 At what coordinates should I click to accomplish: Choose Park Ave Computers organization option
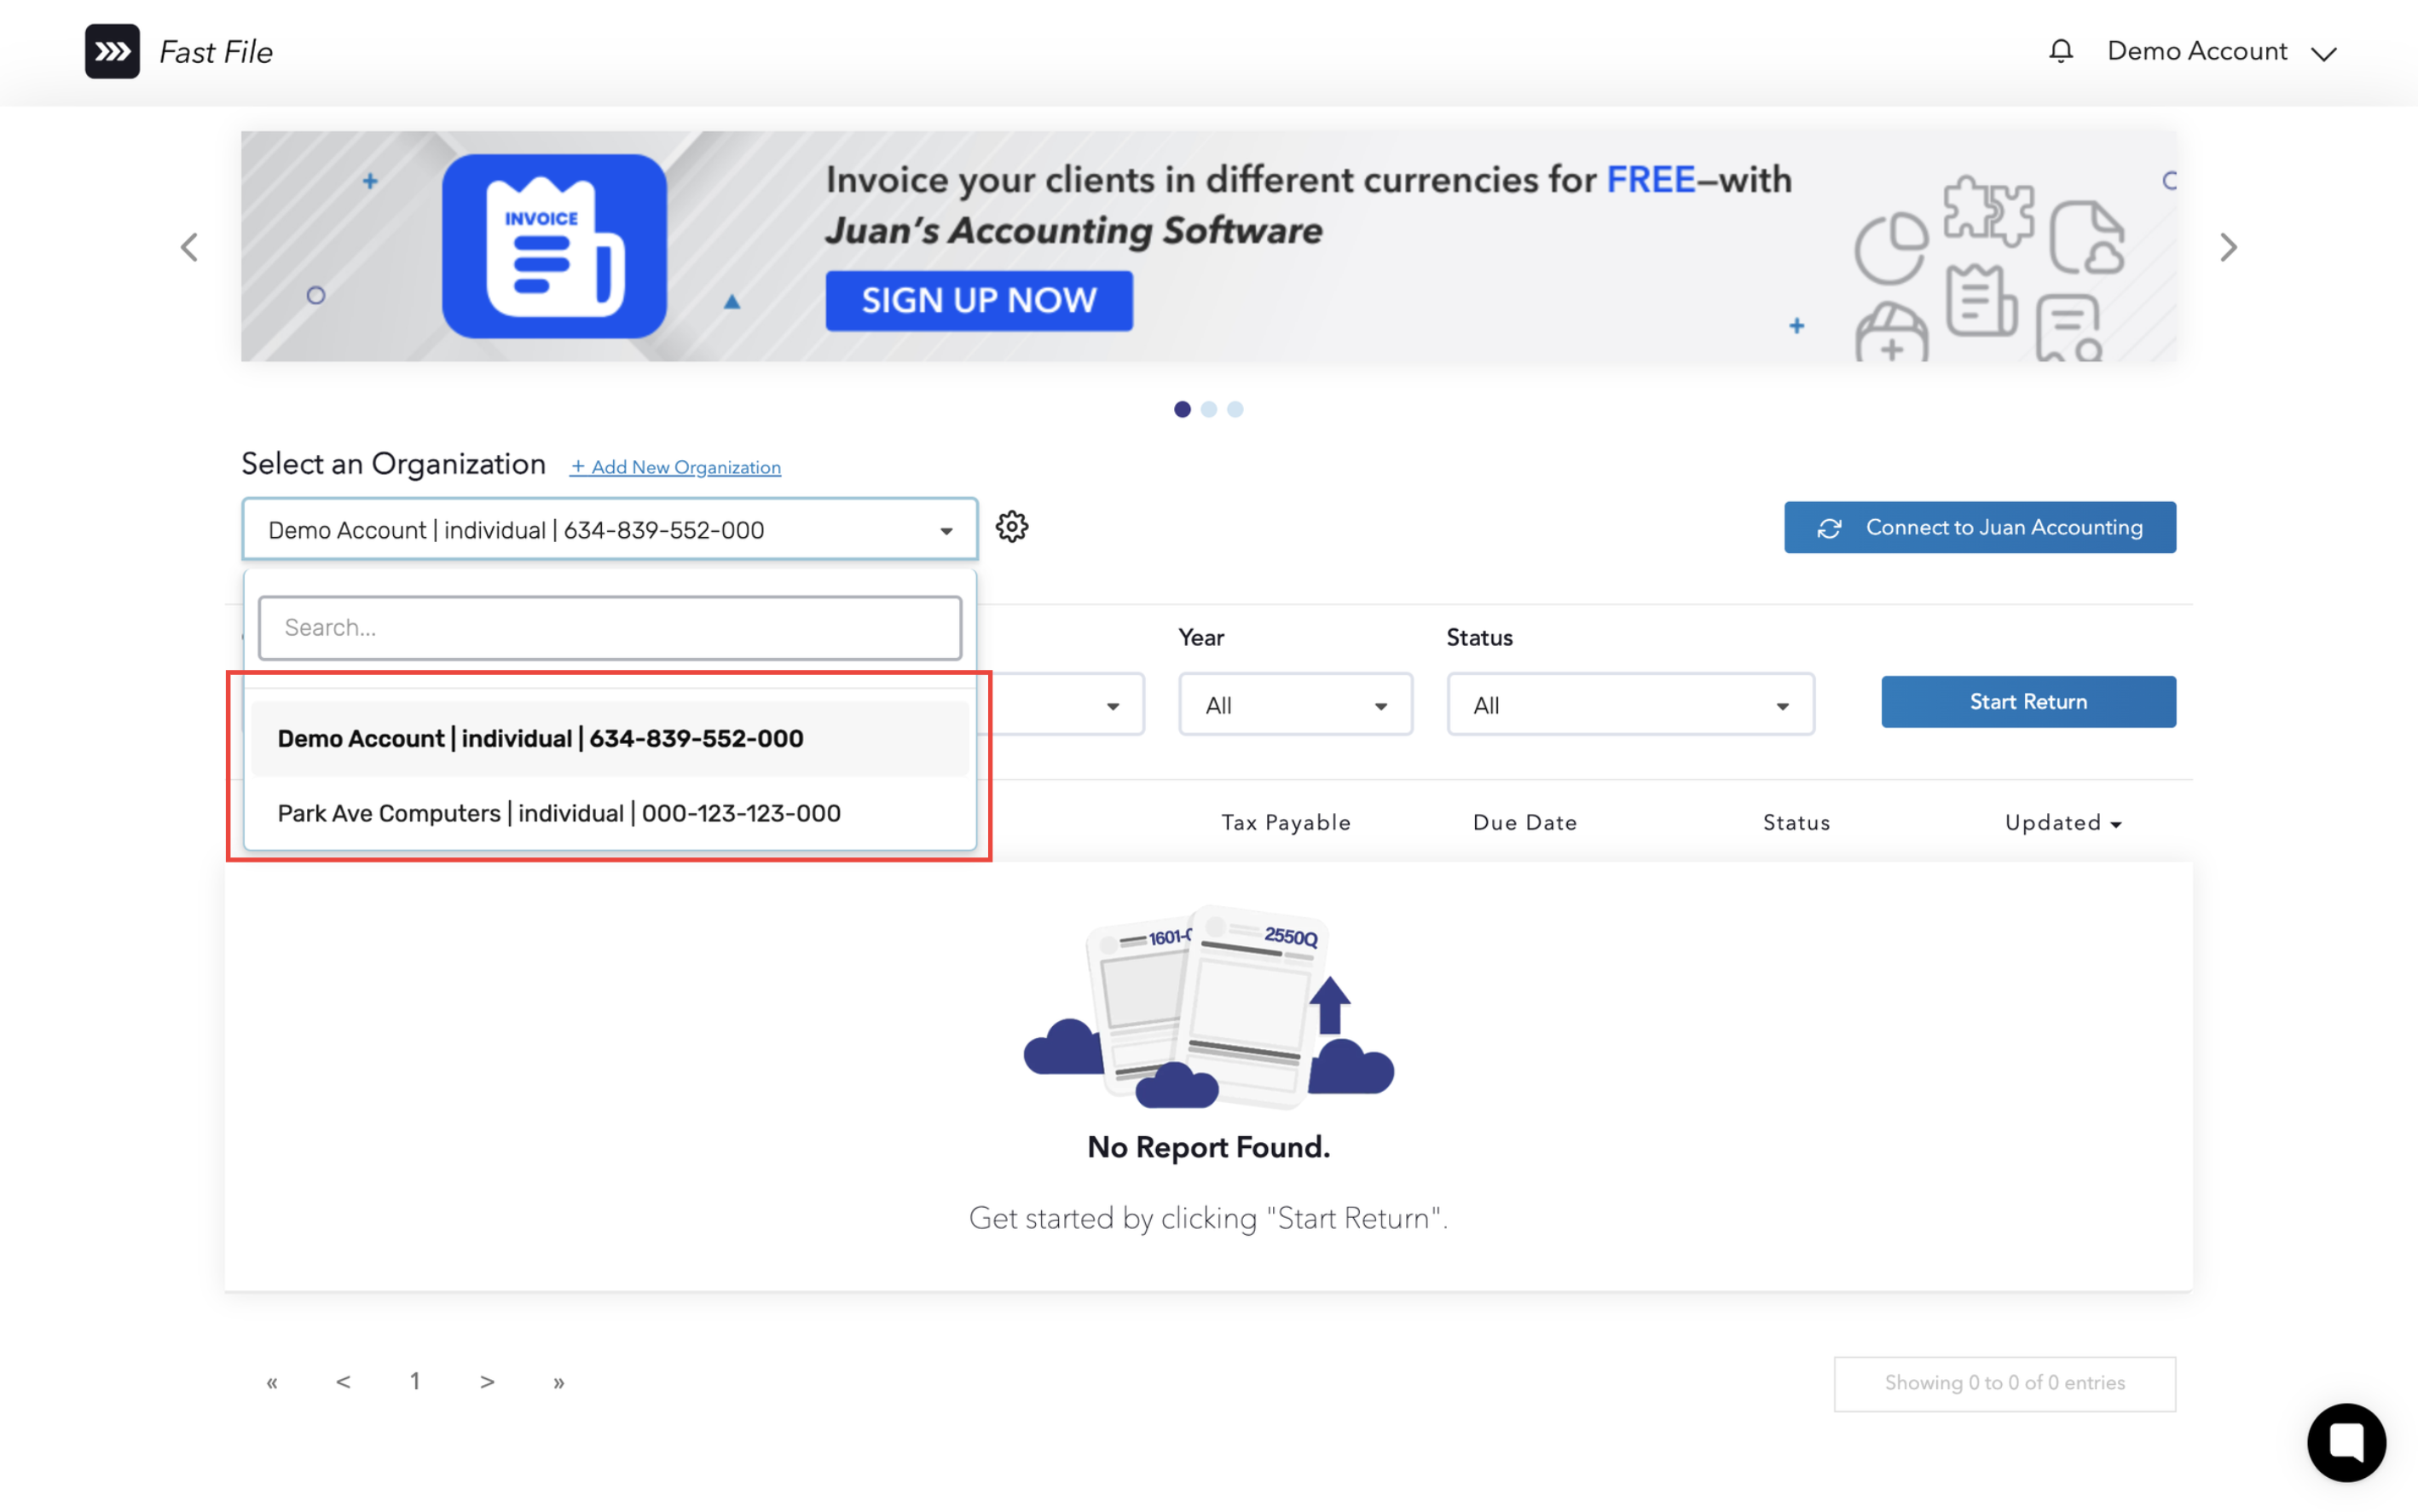pos(559,813)
